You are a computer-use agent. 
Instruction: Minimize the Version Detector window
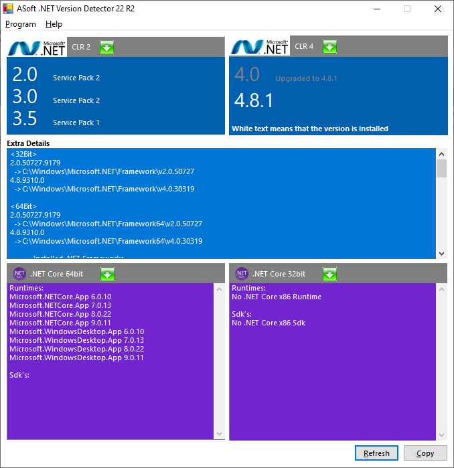(x=377, y=9)
